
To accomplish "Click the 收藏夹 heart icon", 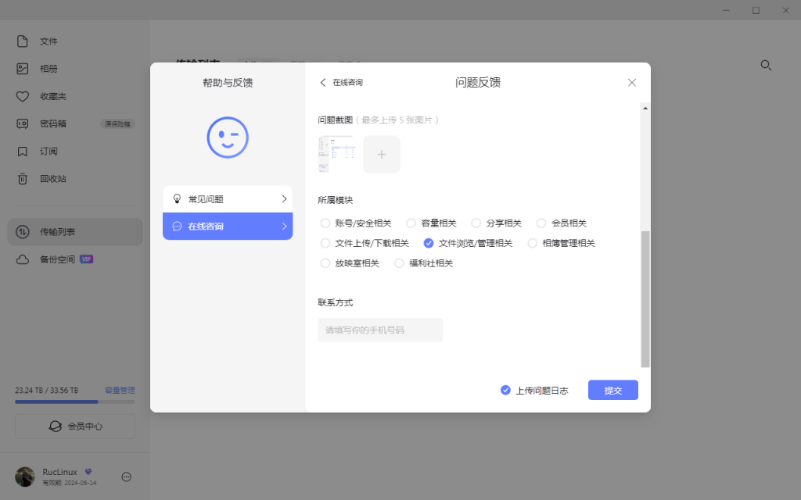I will pyautogui.click(x=23, y=97).
